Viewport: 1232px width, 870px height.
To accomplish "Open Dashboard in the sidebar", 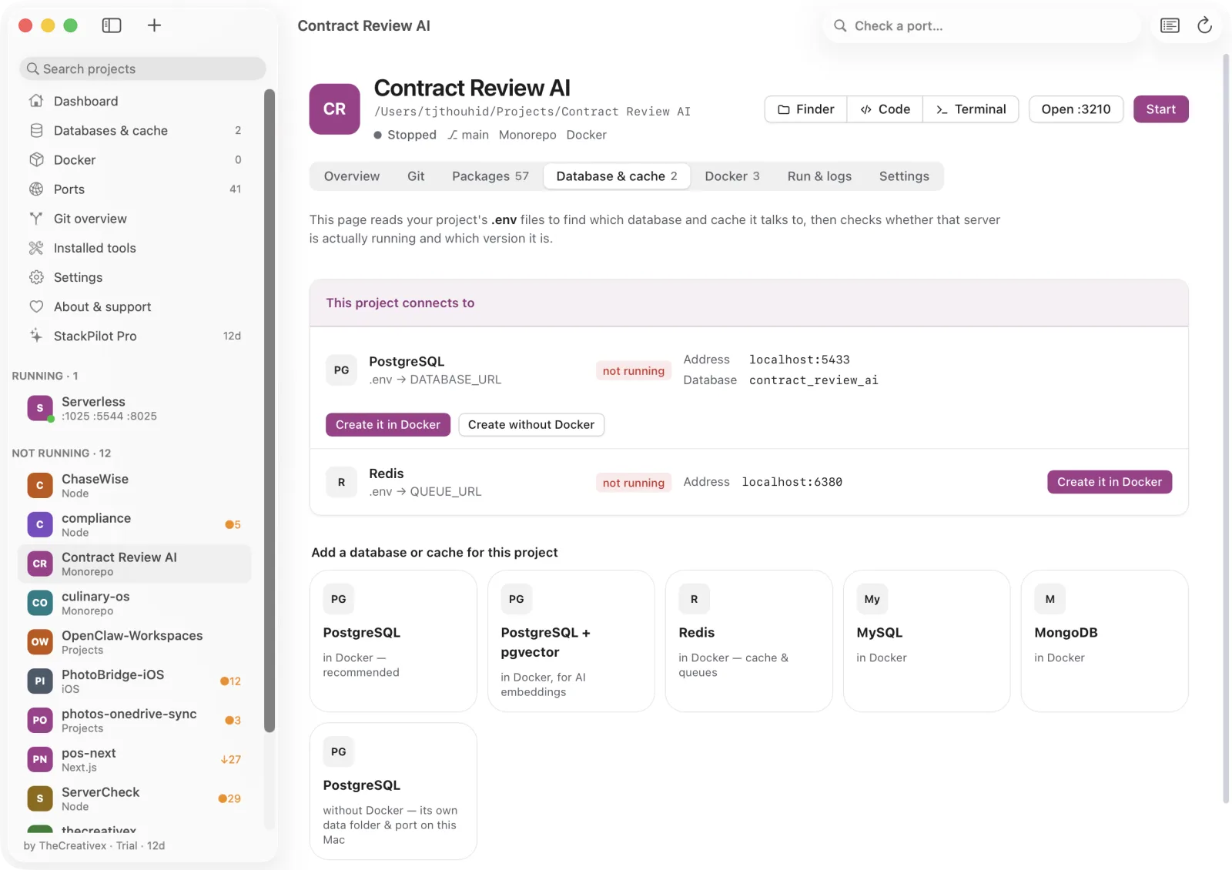I will coord(136,101).
